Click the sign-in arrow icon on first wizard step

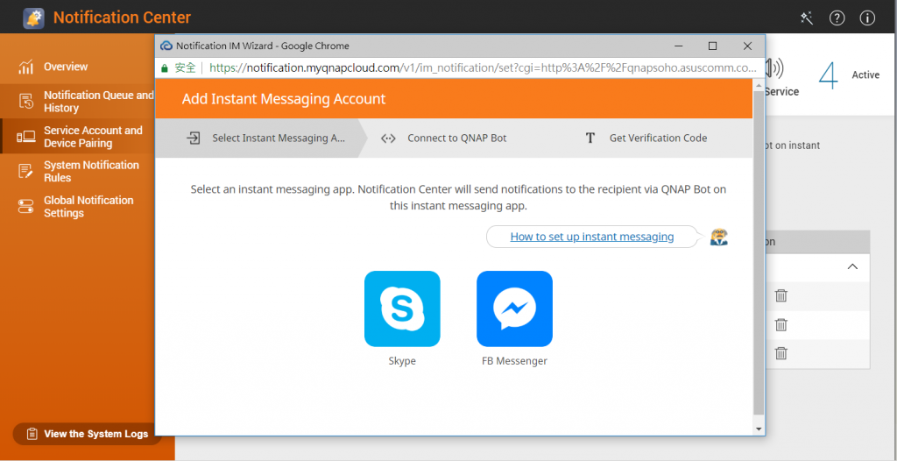click(194, 138)
